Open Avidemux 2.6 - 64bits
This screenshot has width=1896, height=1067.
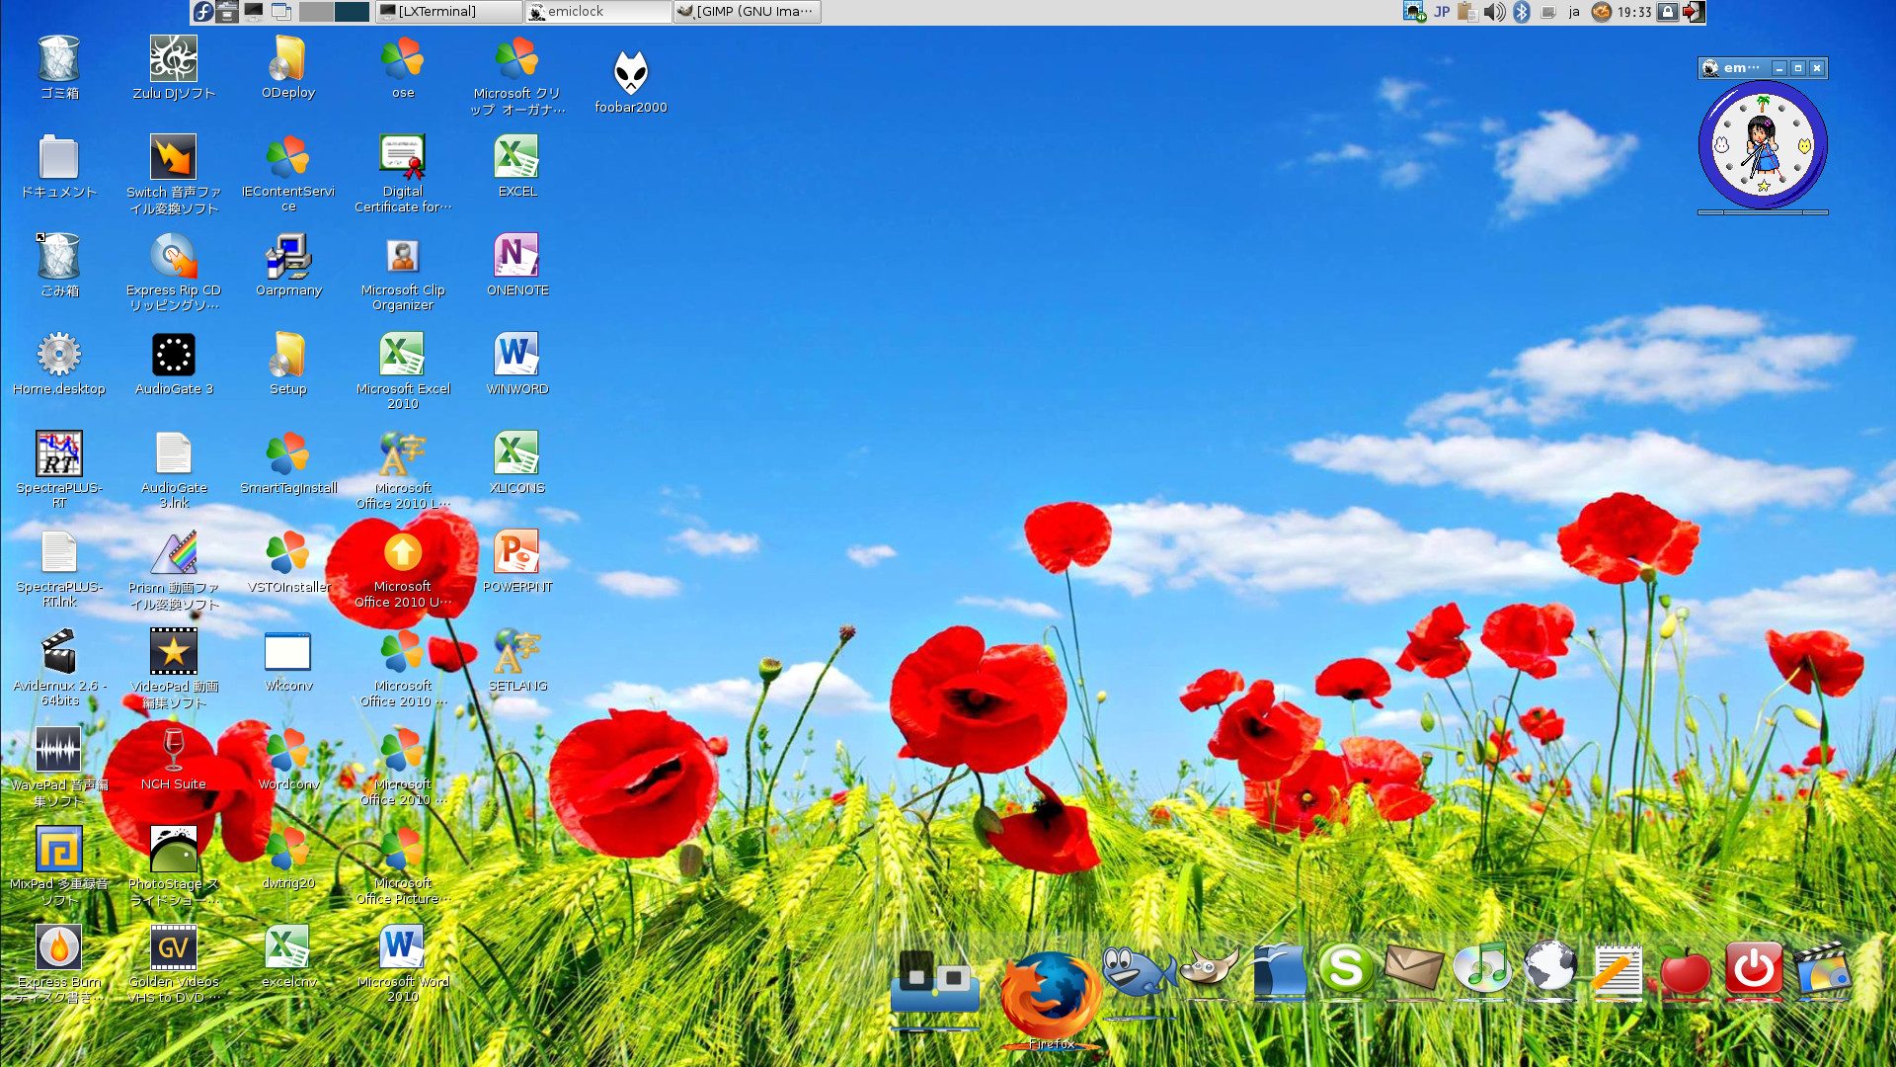[57, 652]
